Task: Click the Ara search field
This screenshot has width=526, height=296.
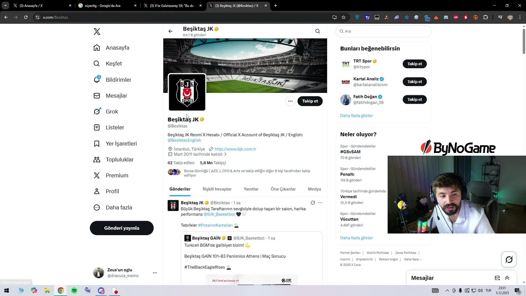Action: 383,31
